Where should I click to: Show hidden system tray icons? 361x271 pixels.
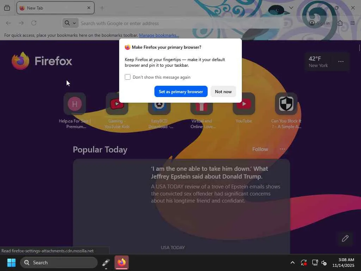292,263
